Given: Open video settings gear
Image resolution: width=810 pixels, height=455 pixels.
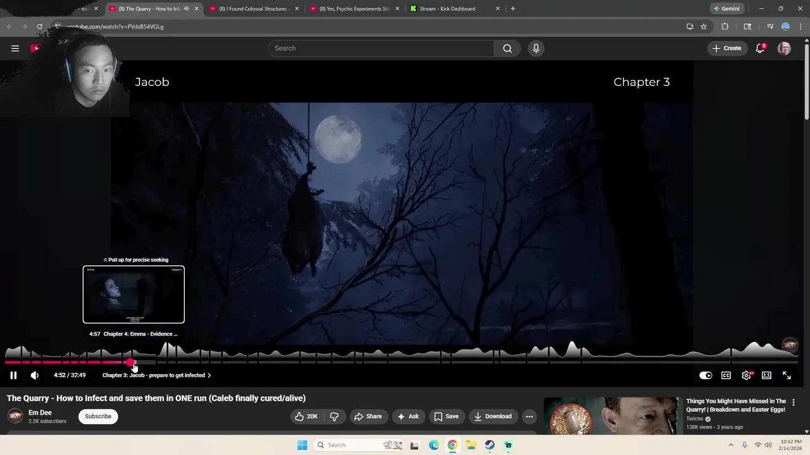Looking at the screenshot, I should tap(747, 375).
